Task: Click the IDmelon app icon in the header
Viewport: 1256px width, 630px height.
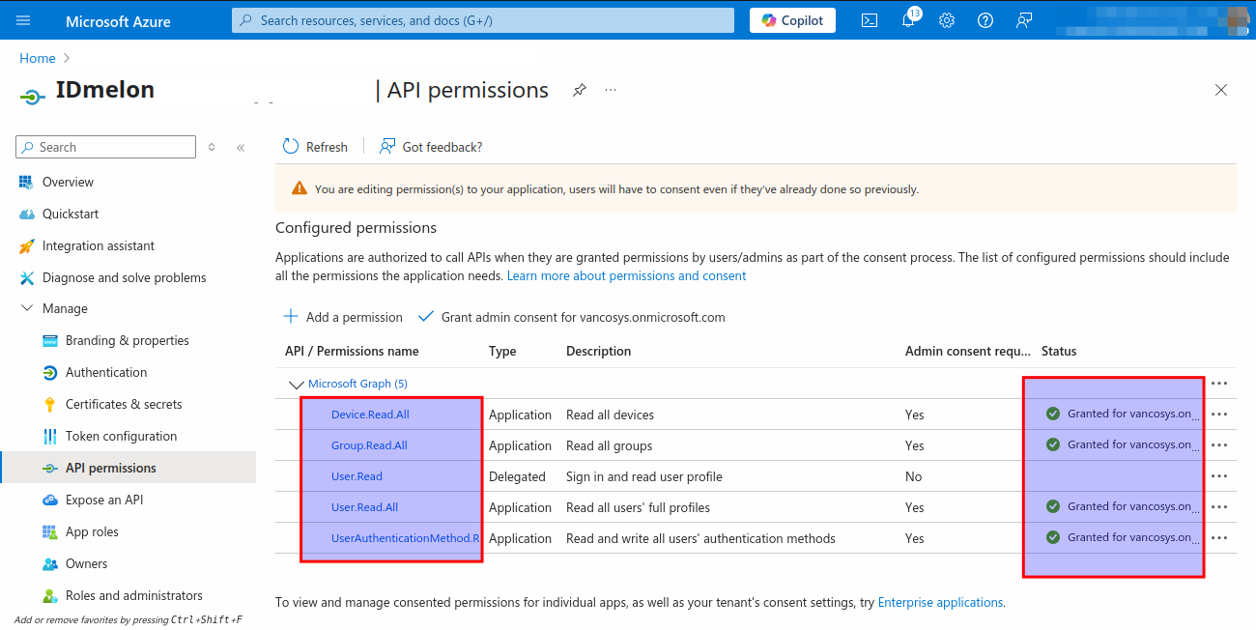Action: (32, 97)
